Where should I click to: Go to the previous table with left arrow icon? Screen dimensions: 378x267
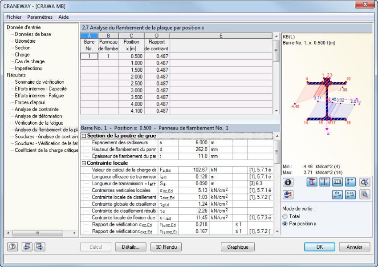[27, 247]
